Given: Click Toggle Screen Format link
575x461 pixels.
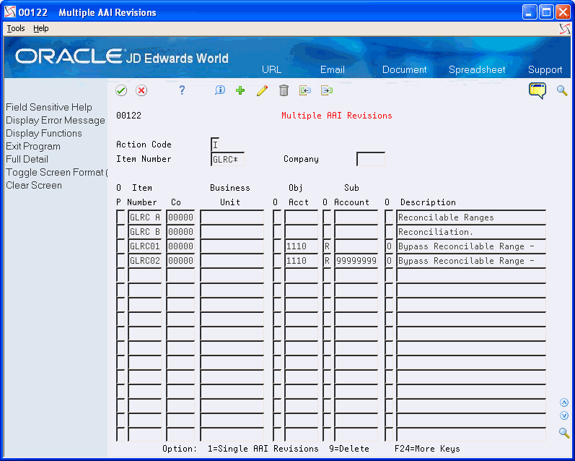Looking at the screenshot, I should tap(56, 172).
